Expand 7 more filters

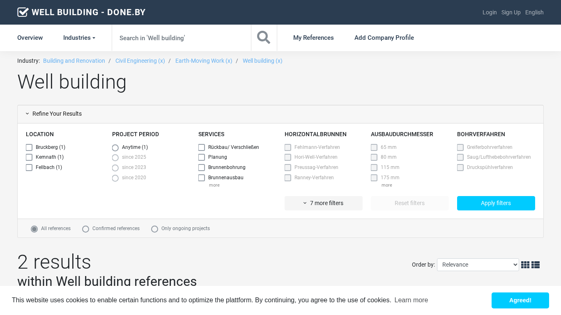[324, 203]
